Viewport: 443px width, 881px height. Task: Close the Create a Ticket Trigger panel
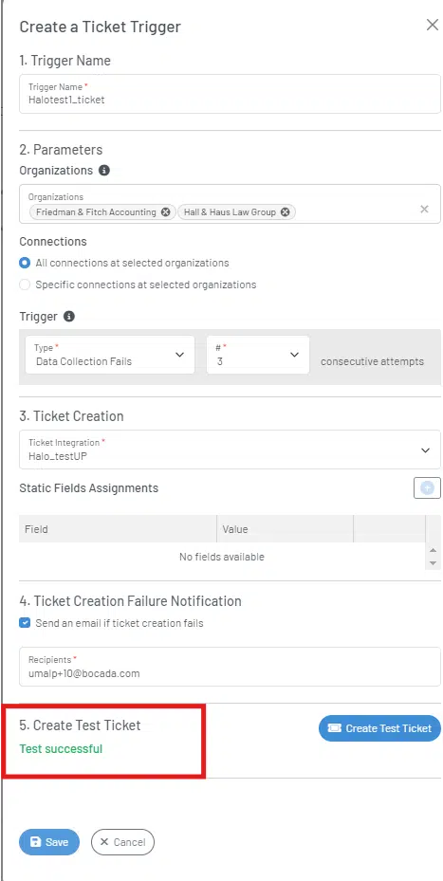point(432,26)
